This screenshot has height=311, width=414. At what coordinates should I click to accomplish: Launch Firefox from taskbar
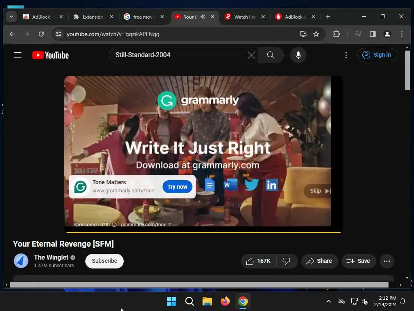coord(225,301)
